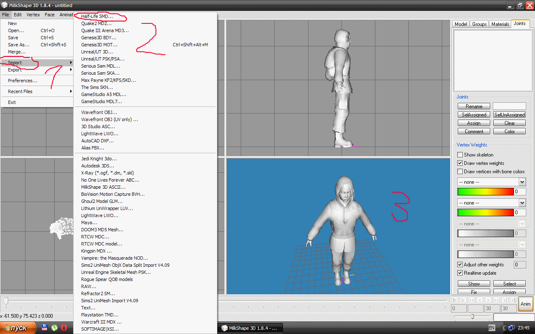This screenshot has width=535, height=334.
Task: Open the Vertex menu
Action: pos(33,15)
